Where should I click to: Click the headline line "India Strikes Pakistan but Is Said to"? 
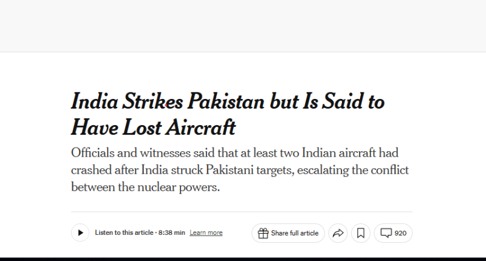(x=228, y=101)
